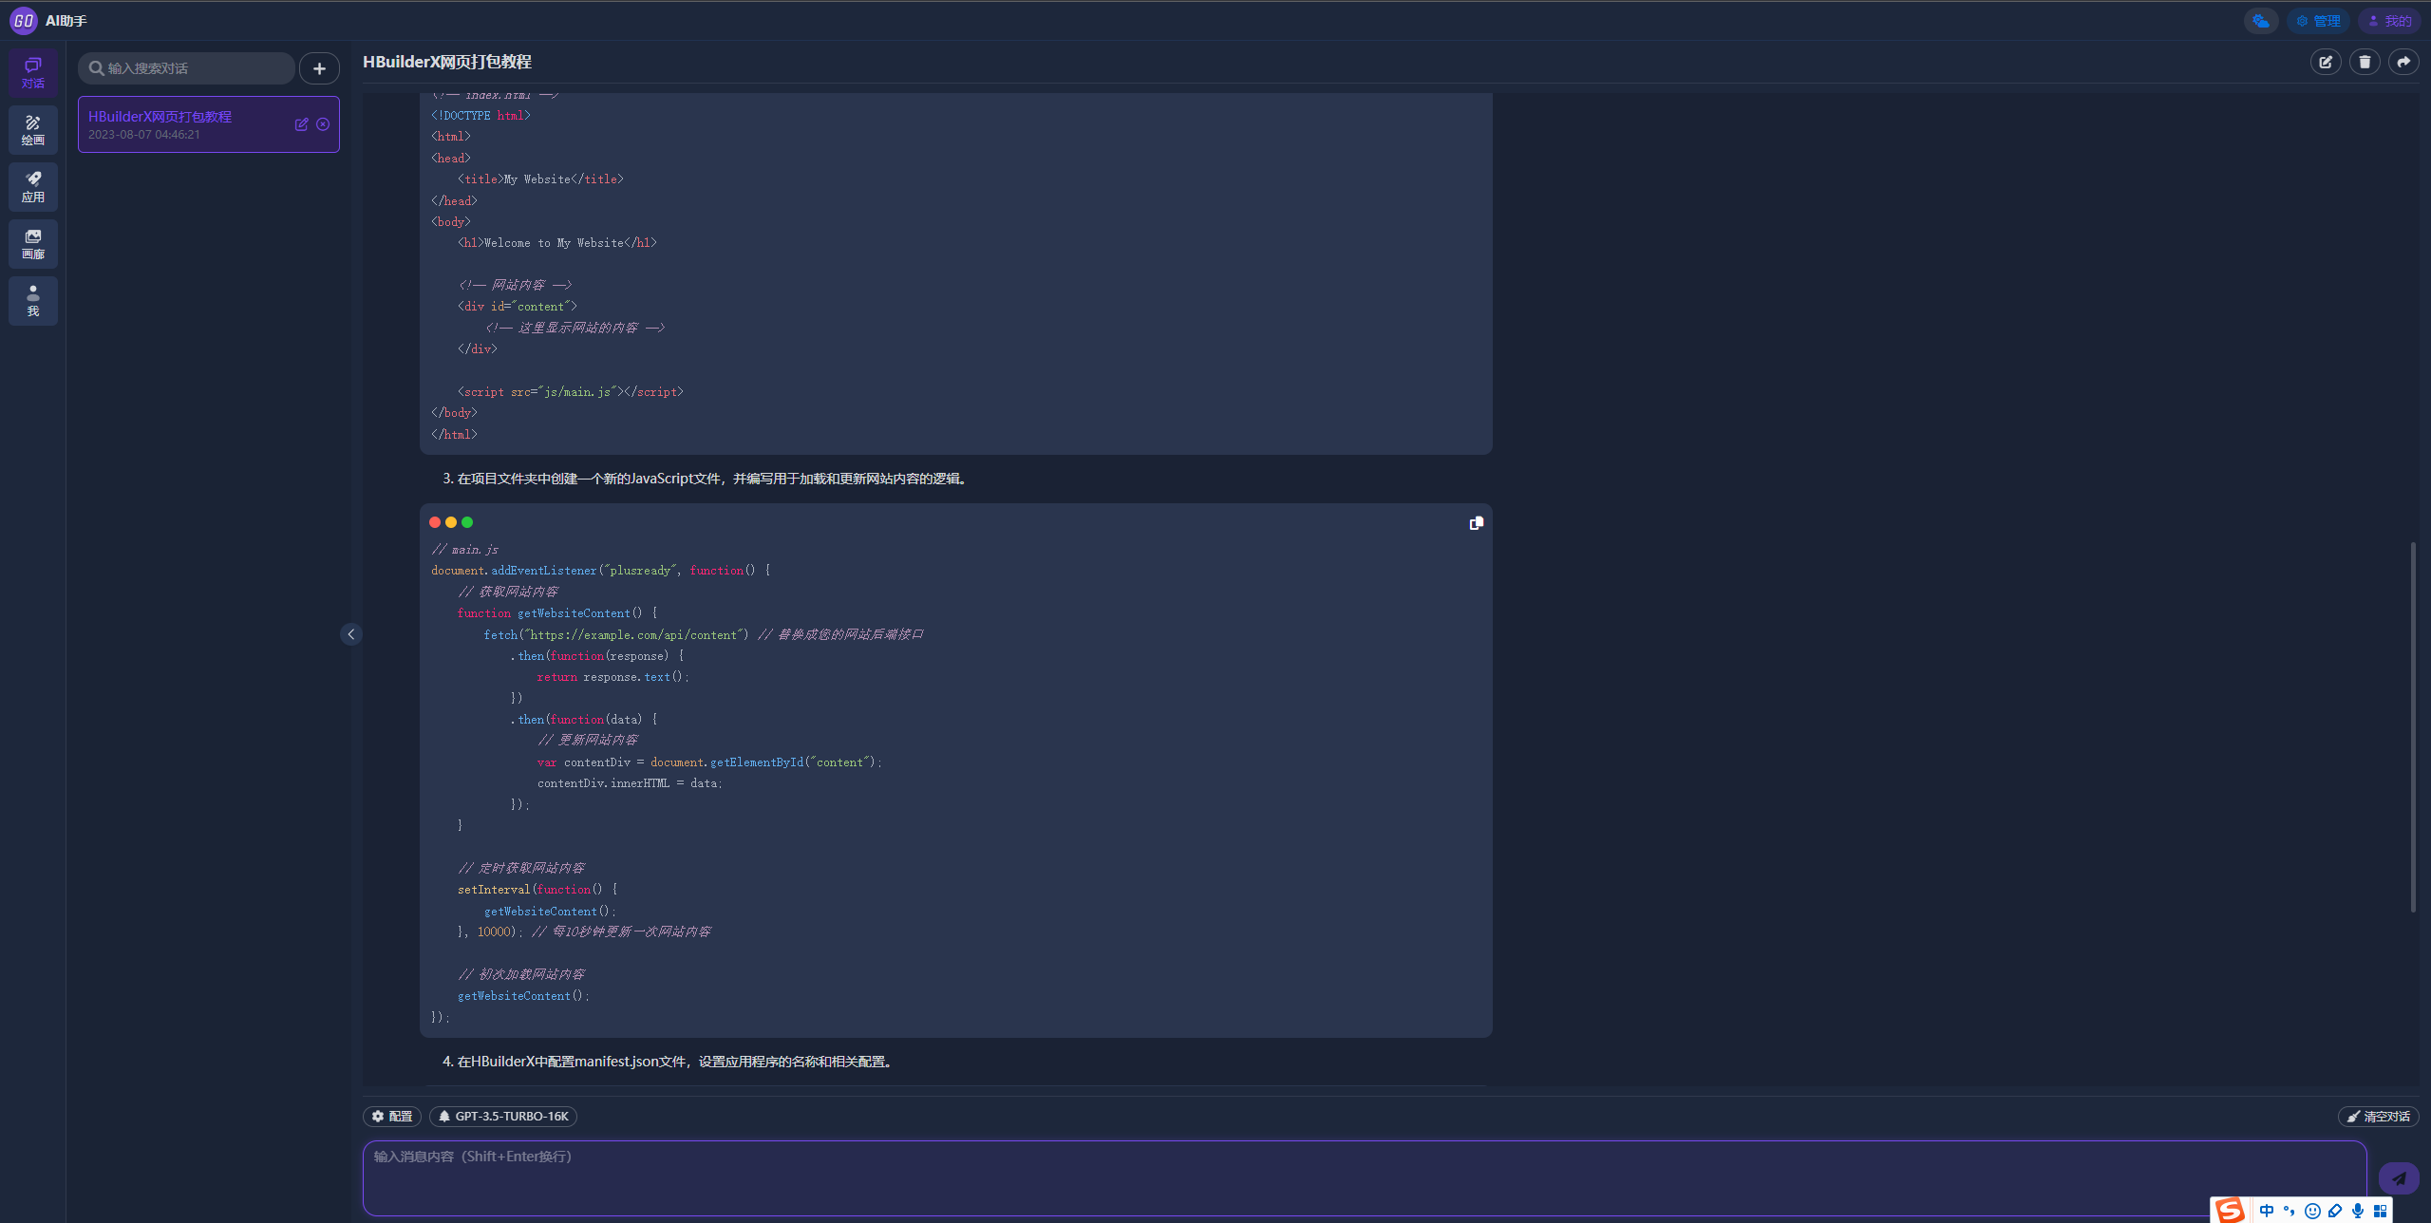This screenshot has height=1223, width=2431.
Task: Click the conversation timestamp 2023-08-07 04:46:21
Action: coord(144,135)
